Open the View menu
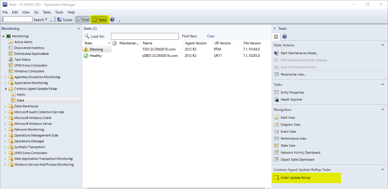This screenshot has height=189, width=388. tap(26, 12)
